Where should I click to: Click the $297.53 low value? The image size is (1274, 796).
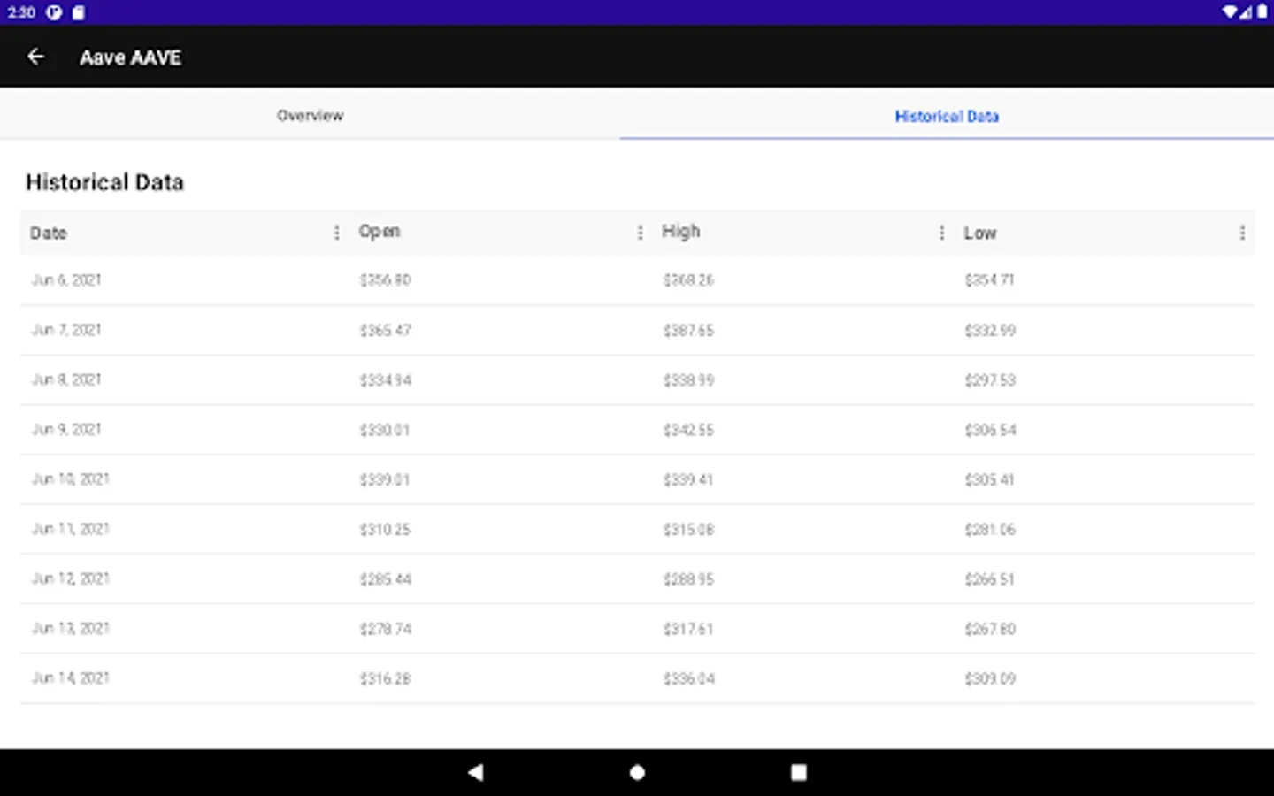point(990,380)
